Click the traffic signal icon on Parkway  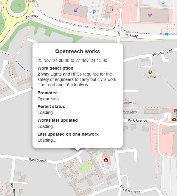(x=119, y=34)
